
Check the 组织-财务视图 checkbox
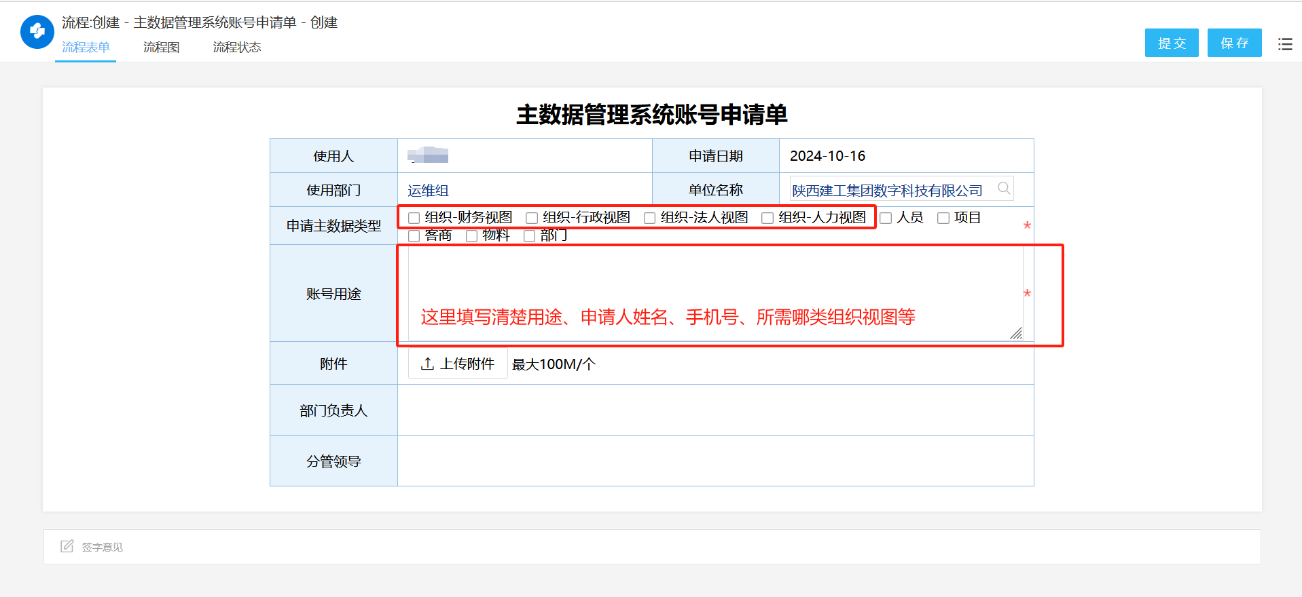414,218
